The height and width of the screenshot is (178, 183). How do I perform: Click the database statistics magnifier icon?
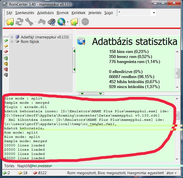coord(81,41)
